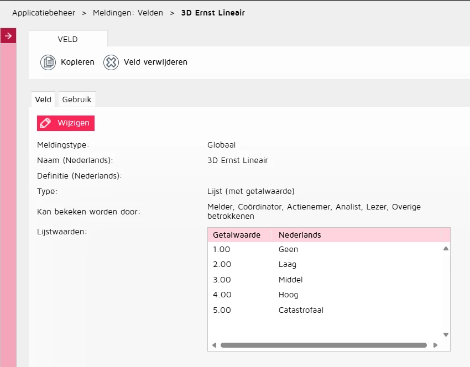
Task: Switch to the Gebruik tab
Action: [x=77, y=99]
